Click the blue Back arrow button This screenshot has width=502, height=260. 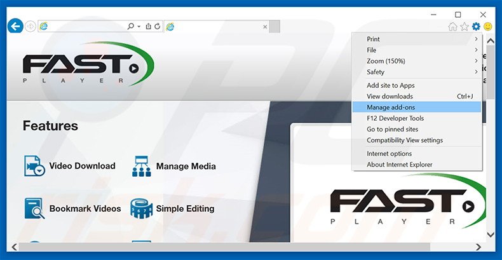(x=15, y=26)
